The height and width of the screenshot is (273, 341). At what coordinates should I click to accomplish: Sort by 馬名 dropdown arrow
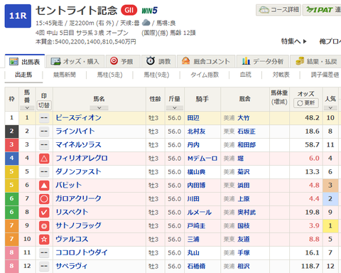coord(99,108)
